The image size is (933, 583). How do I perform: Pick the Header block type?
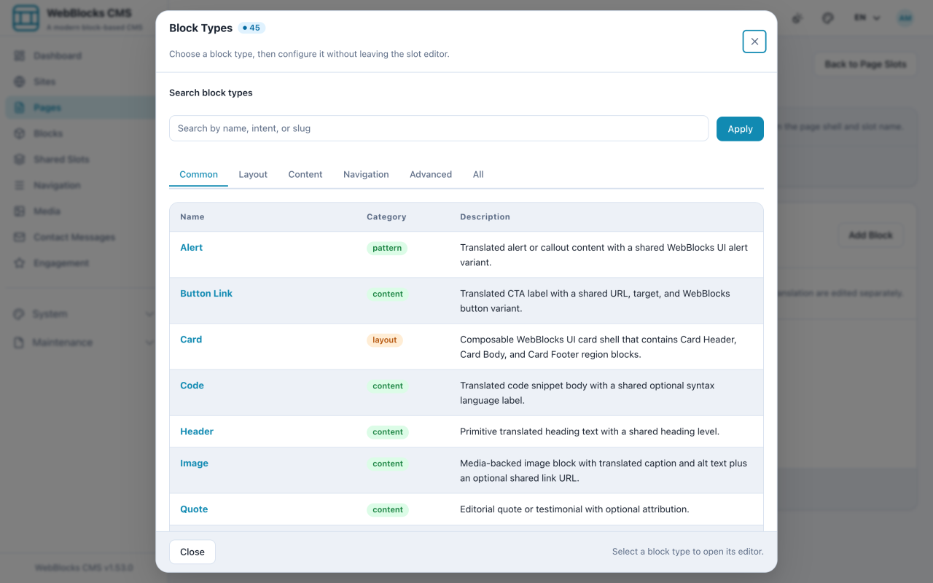click(x=197, y=431)
